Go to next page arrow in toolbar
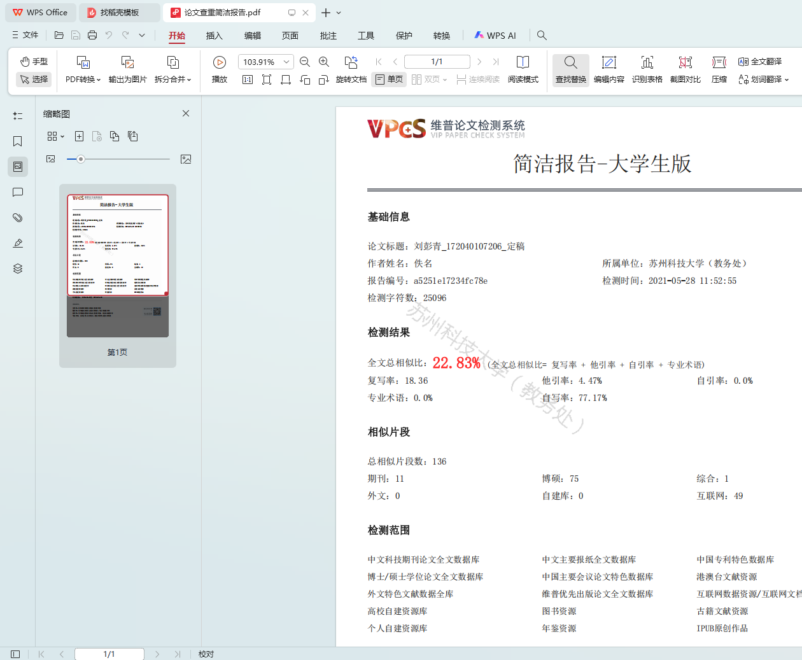This screenshot has height=660, width=802. 479,62
